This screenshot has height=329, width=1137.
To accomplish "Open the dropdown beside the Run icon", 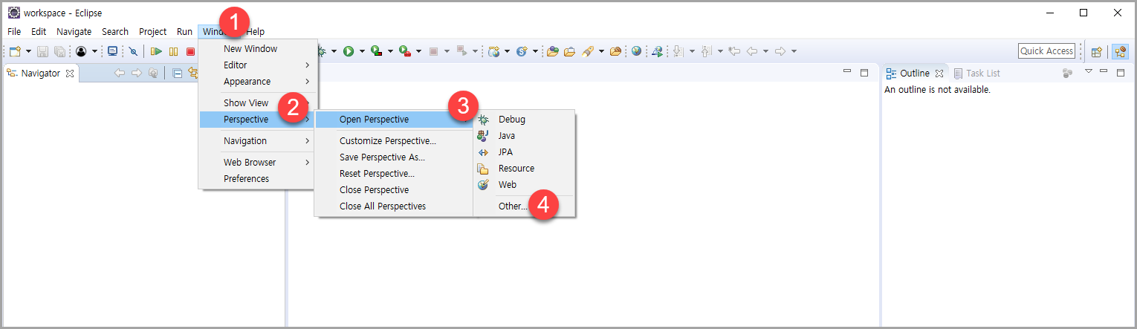I will click(363, 51).
